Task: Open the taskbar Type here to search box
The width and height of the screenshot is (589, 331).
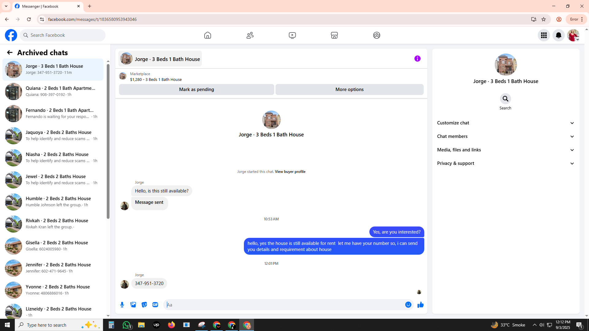Action: (59, 325)
